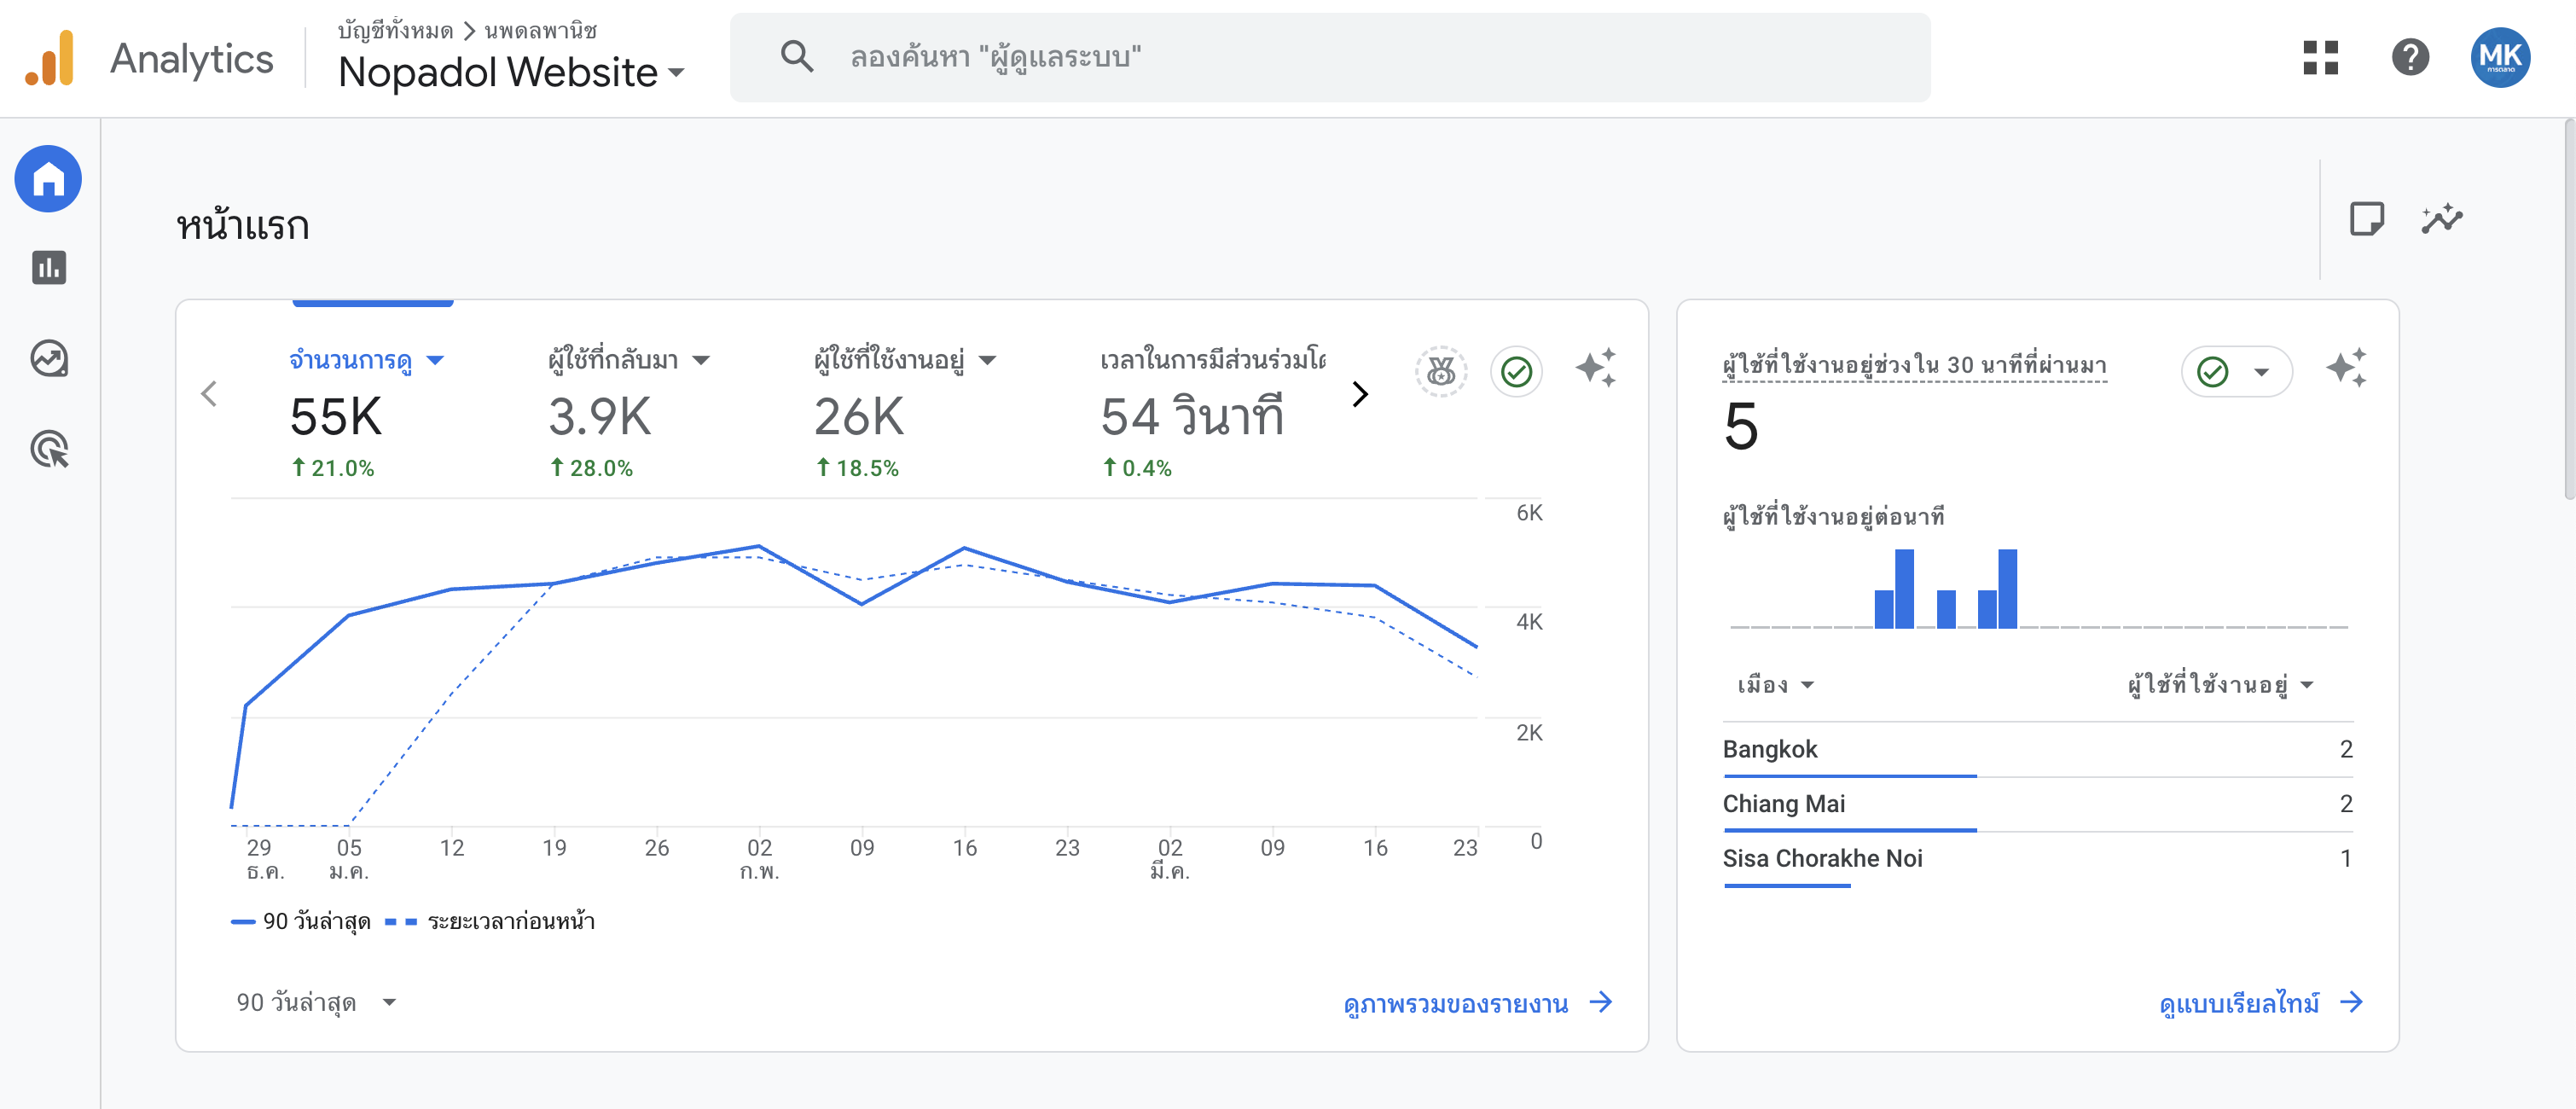The image size is (2576, 1109).
Task: Click the search field ลองค้นหา
Action: (1329, 57)
